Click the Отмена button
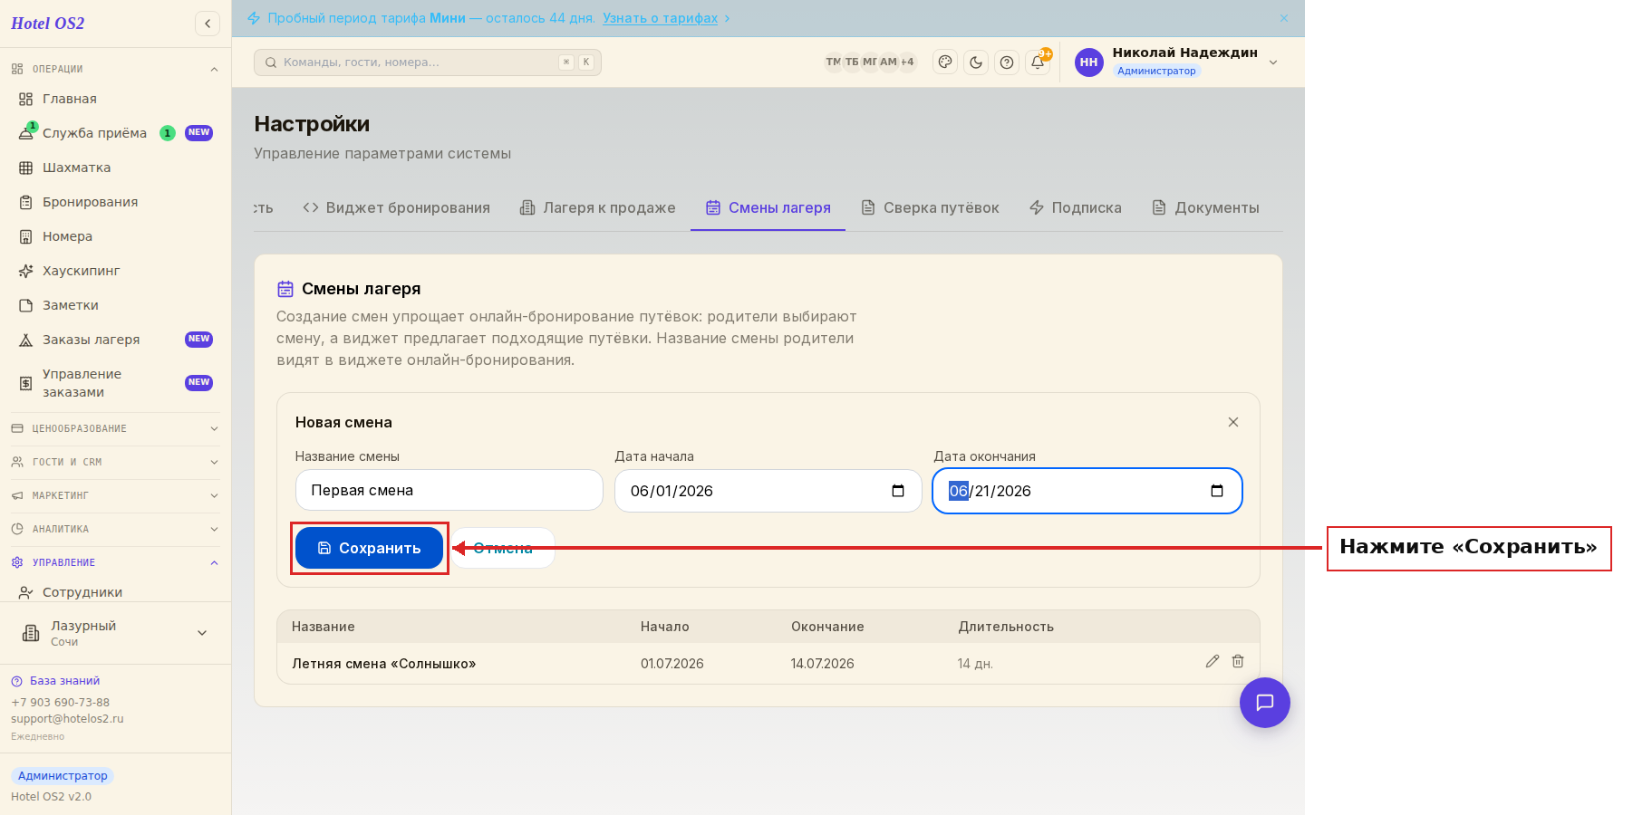Viewport: 1633px width, 815px height. (x=503, y=548)
